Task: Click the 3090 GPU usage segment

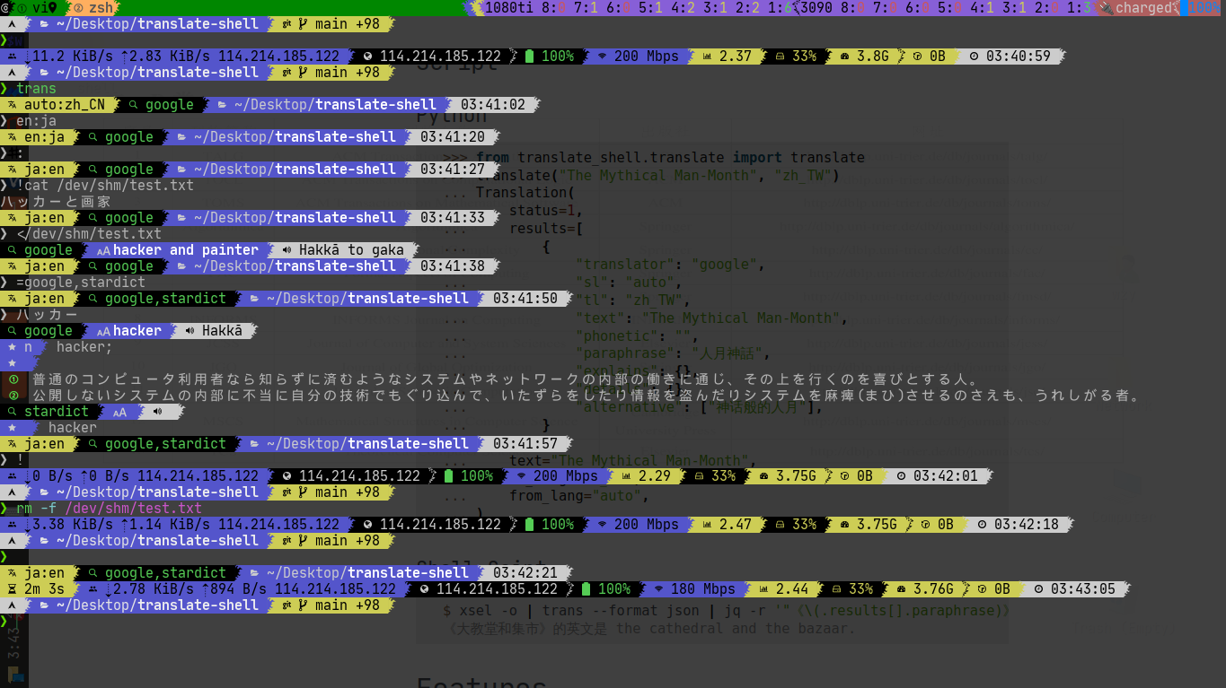Action: point(947,7)
